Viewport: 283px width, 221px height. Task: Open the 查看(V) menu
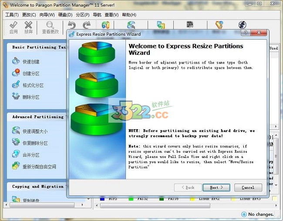(111, 15)
